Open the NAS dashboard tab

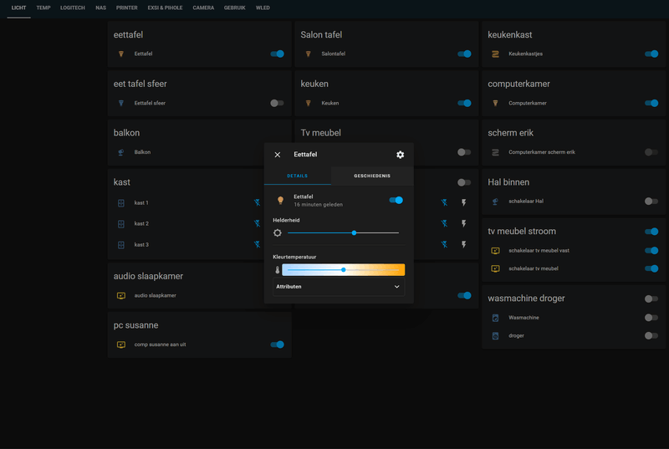(x=100, y=8)
